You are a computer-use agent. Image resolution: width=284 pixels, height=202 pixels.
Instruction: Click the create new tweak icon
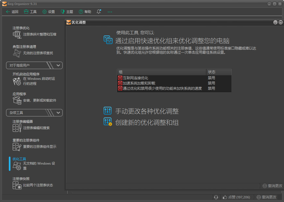point(108,122)
